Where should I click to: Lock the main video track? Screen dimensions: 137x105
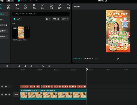2,94
